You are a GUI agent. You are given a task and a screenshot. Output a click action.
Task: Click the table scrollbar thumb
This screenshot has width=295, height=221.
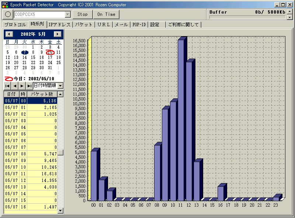click(x=60, y=152)
